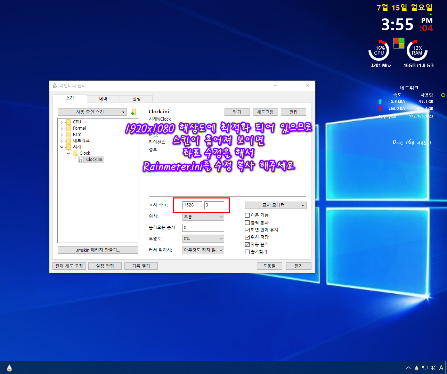
Task: Open the 위치 dropdown showing 보통
Action: tap(203, 217)
